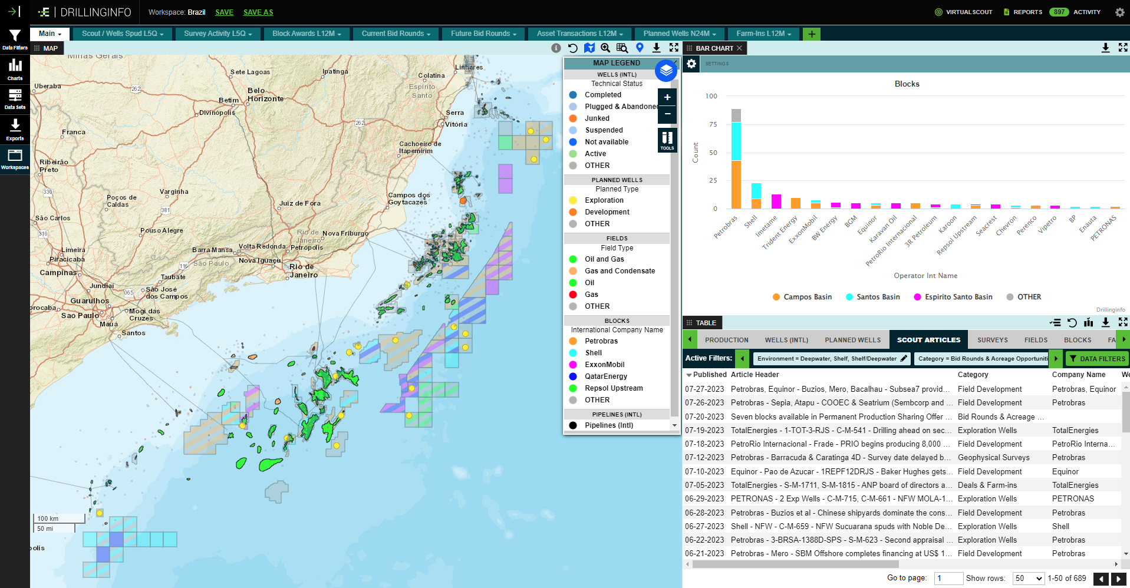Switch to the Planned Wells table tab
The width and height of the screenshot is (1130, 588).
[853, 339]
